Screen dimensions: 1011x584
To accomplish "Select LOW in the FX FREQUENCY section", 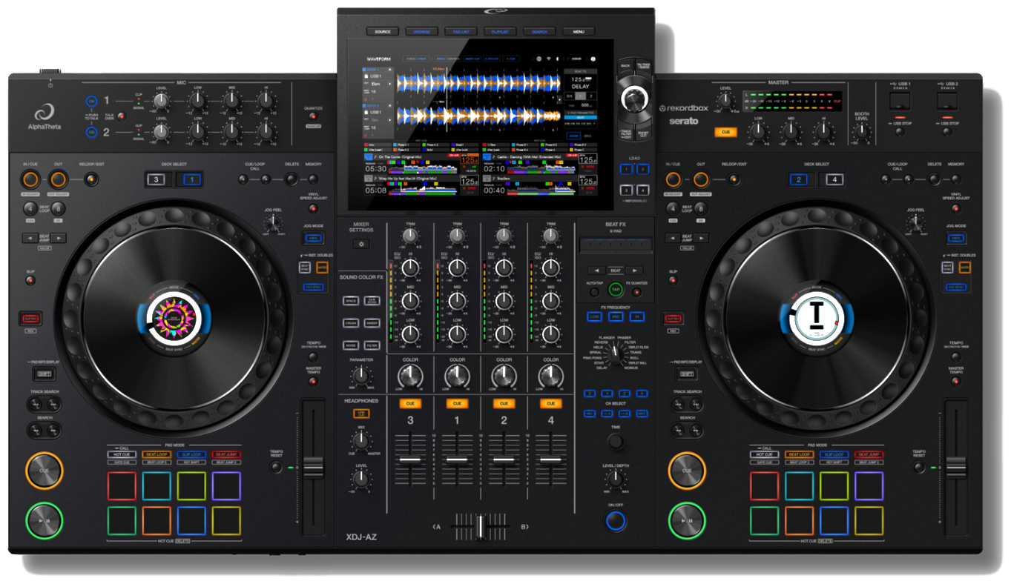I will (x=593, y=316).
